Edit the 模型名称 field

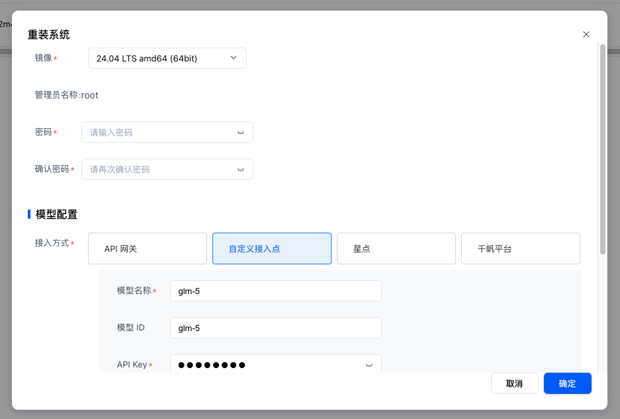(x=276, y=291)
